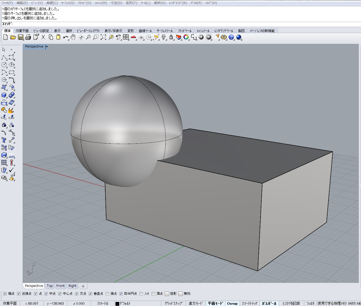The height and width of the screenshot is (306, 361).
Task: Toggle Osnap pane in the status bar
Action: [x=232, y=304]
